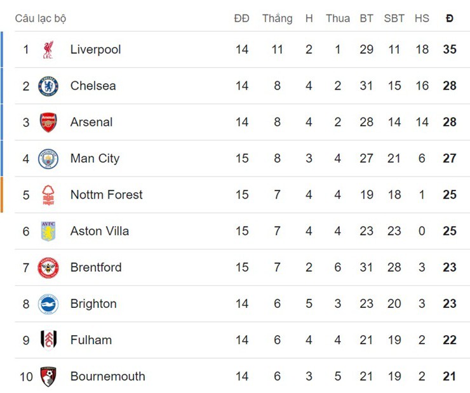The width and height of the screenshot is (470, 393).
Task: Open the Bournemouth club badge
Action: click(x=48, y=376)
